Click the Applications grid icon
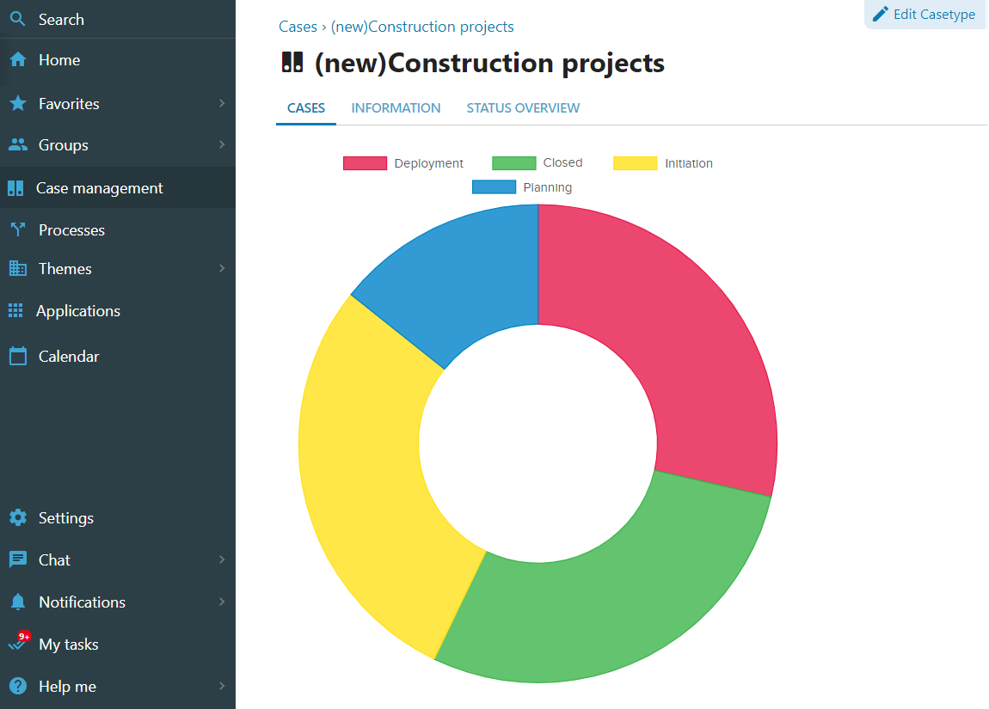989x709 pixels. click(15, 311)
